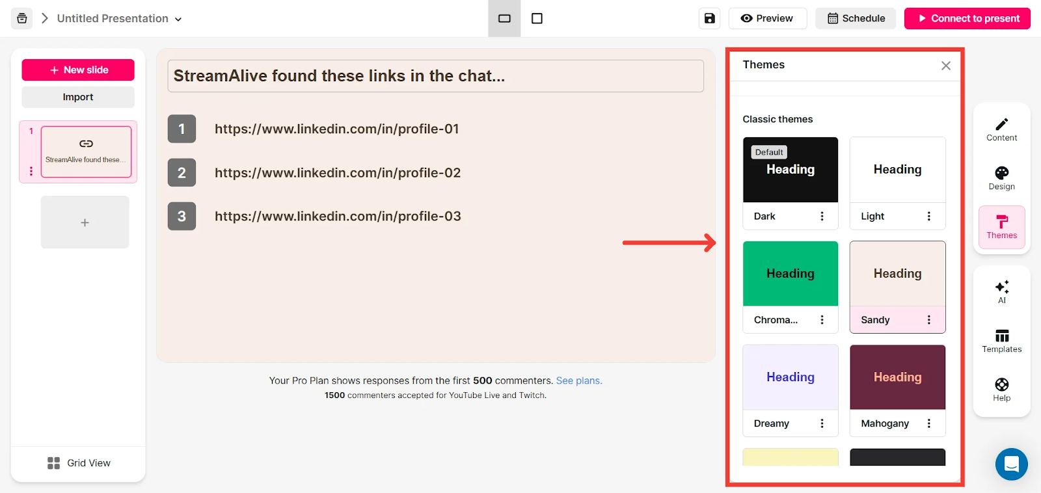Click the breadcrumb chevron arrow

(x=45, y=18)
